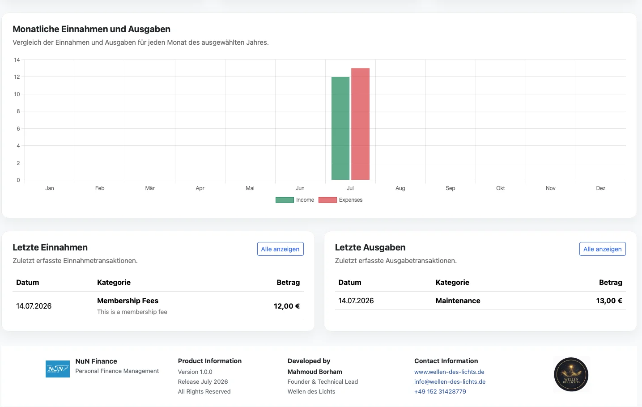642x407 pixels.
Task: Click the Income legend label text
Action: pyautogui.click(x=305, y=200)
